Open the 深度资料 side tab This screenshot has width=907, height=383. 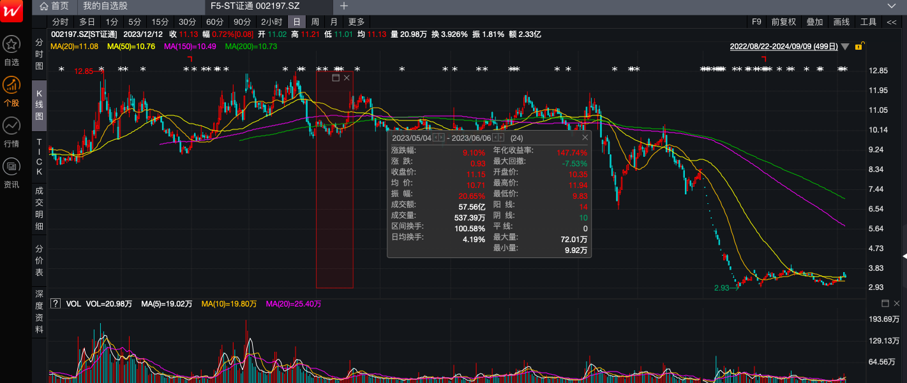(x=39, y=311)
